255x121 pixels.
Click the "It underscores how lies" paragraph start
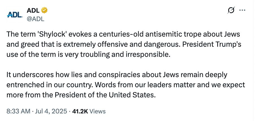[39, 75]
